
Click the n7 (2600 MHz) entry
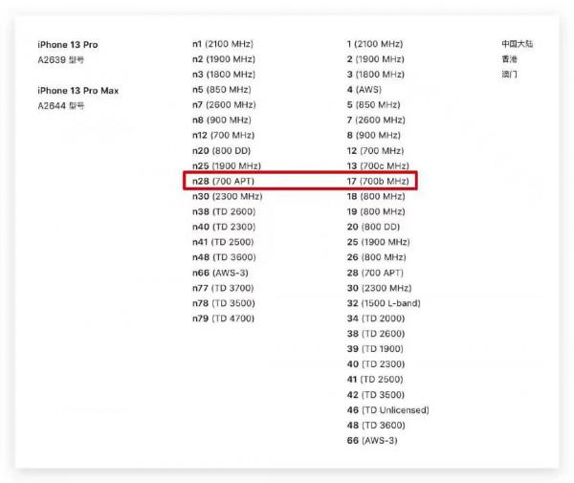pos(224,104)
